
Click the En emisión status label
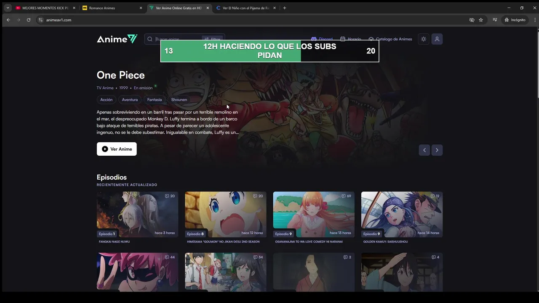click(x=143, y=88)
